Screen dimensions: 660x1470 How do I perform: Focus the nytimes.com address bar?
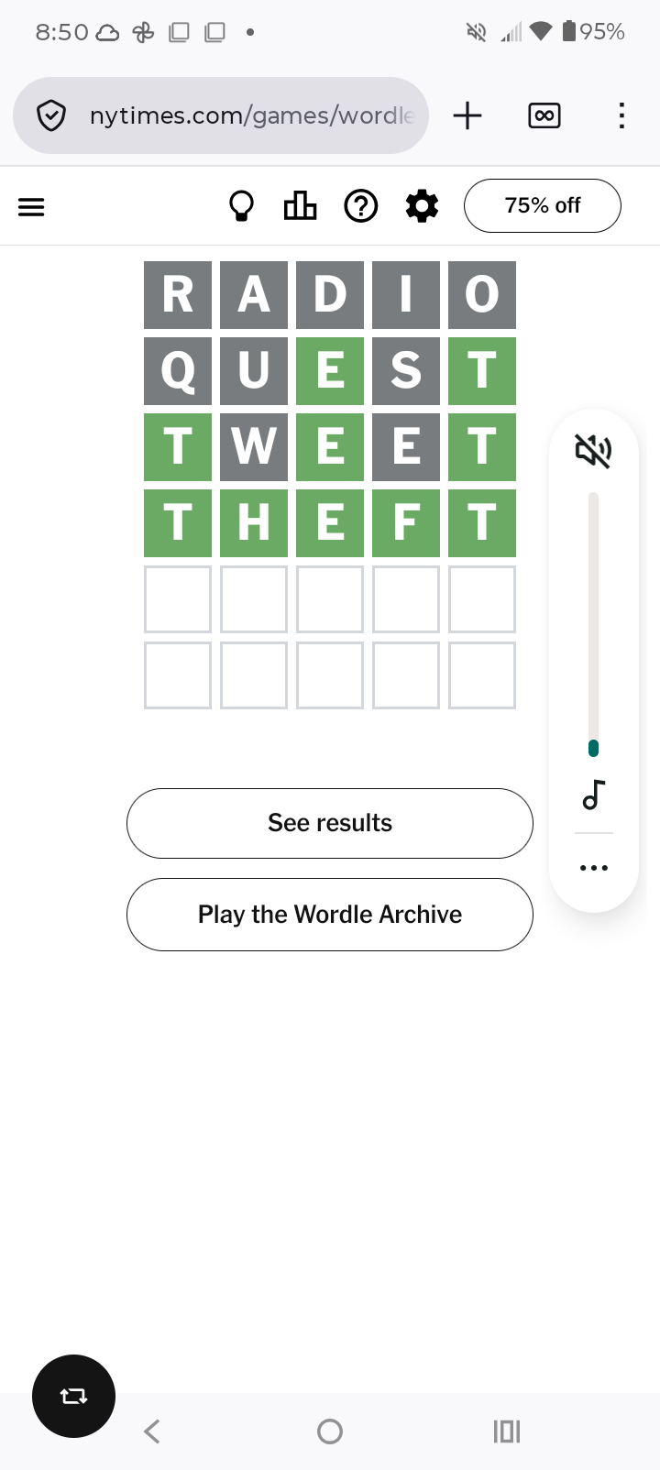pos(252,115)
